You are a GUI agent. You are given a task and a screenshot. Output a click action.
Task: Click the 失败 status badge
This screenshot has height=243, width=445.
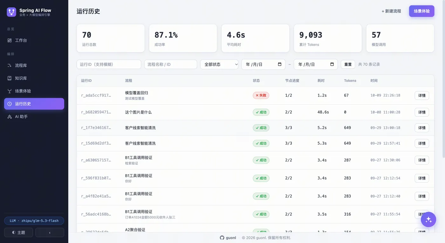click(261, 95)
